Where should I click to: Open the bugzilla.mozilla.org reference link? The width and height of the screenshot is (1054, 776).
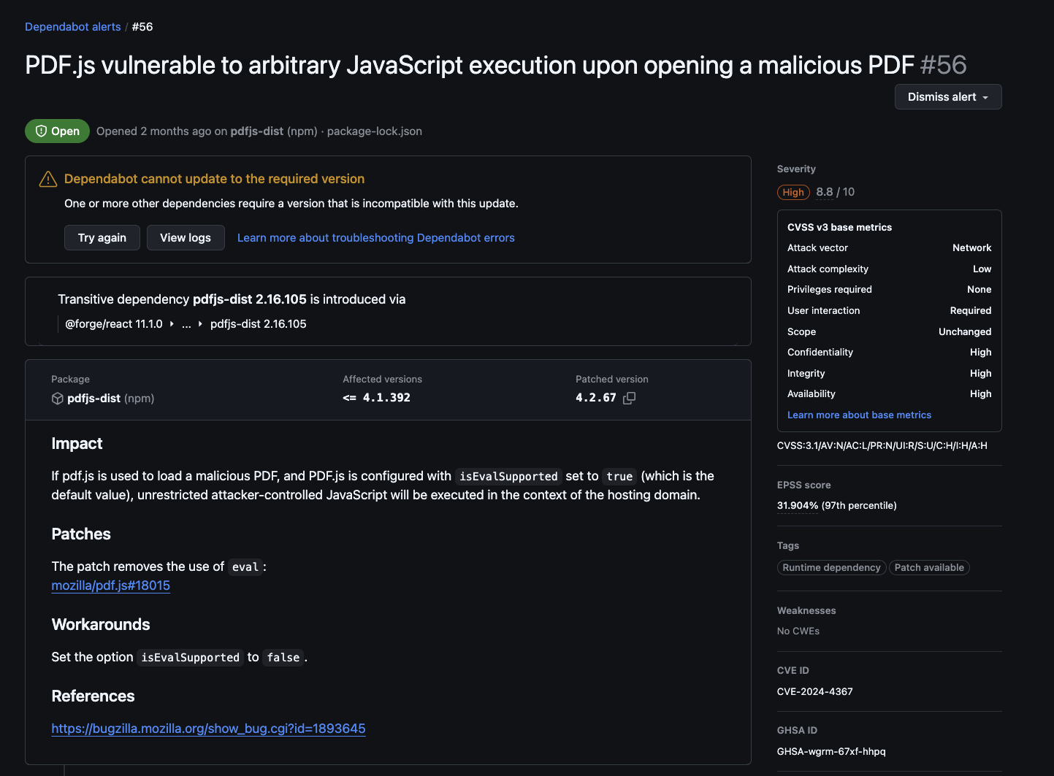(208, 729)
